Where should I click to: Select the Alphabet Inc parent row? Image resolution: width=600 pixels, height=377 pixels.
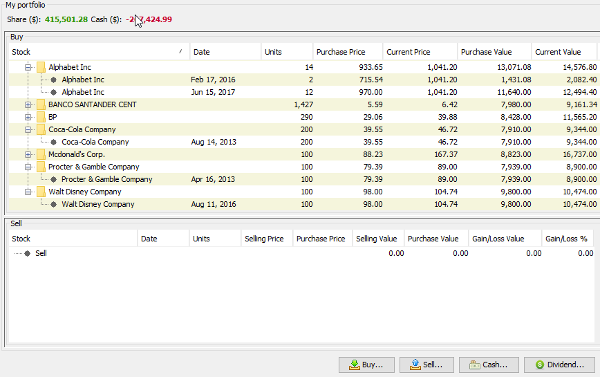coord(303,67)
